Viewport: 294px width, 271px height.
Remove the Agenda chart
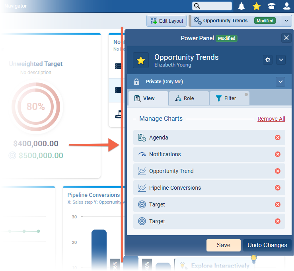[278, 137]
